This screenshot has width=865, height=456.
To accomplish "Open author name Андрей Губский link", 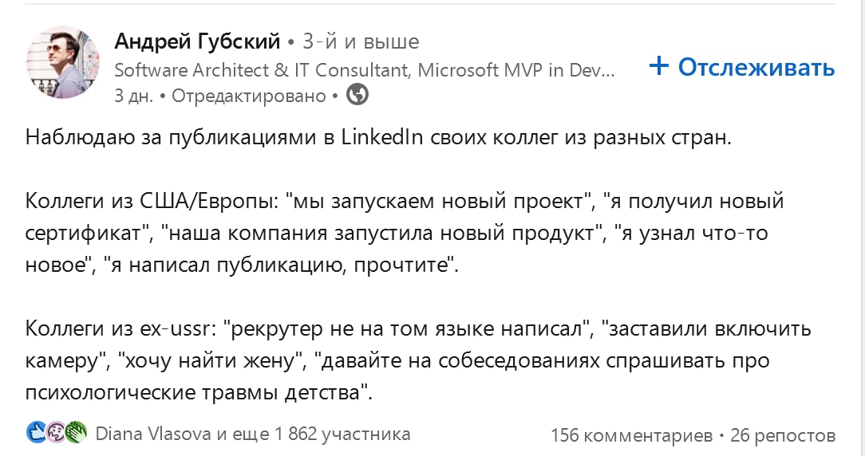I will coord(197,41).
